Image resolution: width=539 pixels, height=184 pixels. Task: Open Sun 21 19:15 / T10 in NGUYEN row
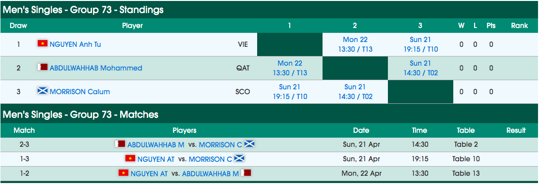point(420,44)
